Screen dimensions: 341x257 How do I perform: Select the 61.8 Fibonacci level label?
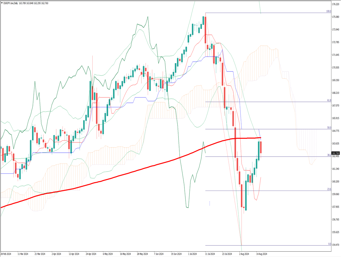pyautogui.click(x=329, y=100)
